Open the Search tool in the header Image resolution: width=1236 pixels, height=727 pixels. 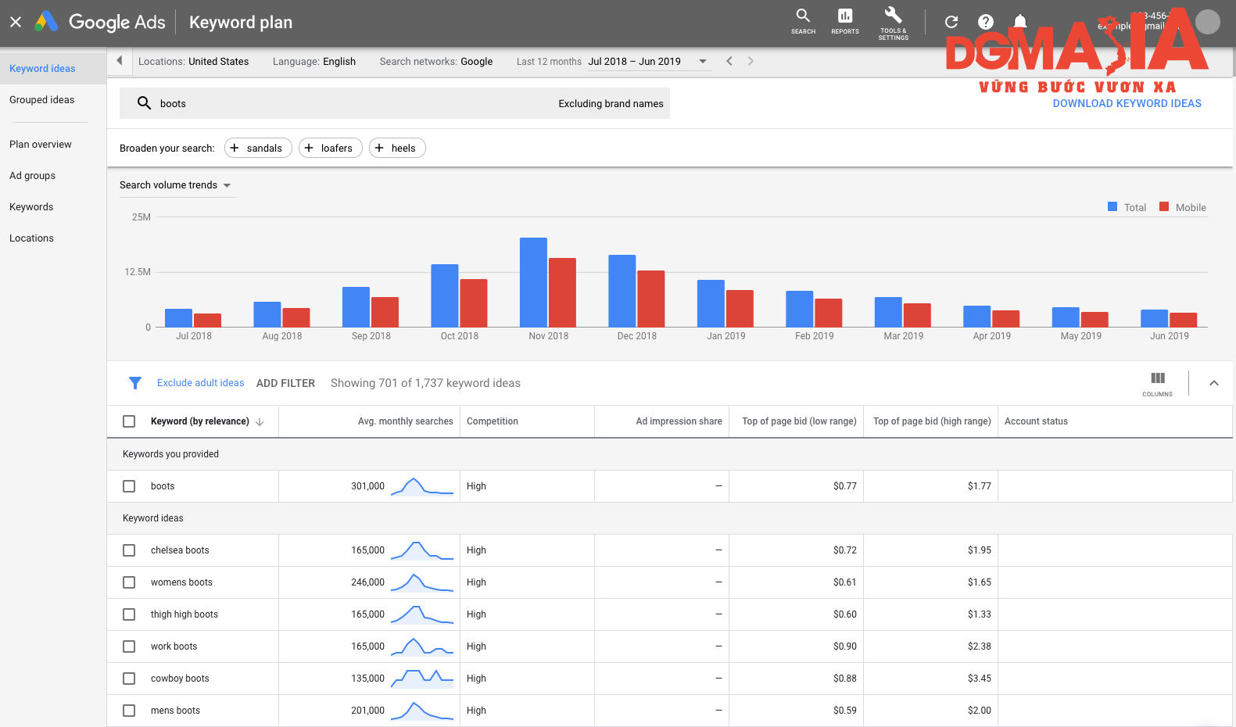click(803, 21)
